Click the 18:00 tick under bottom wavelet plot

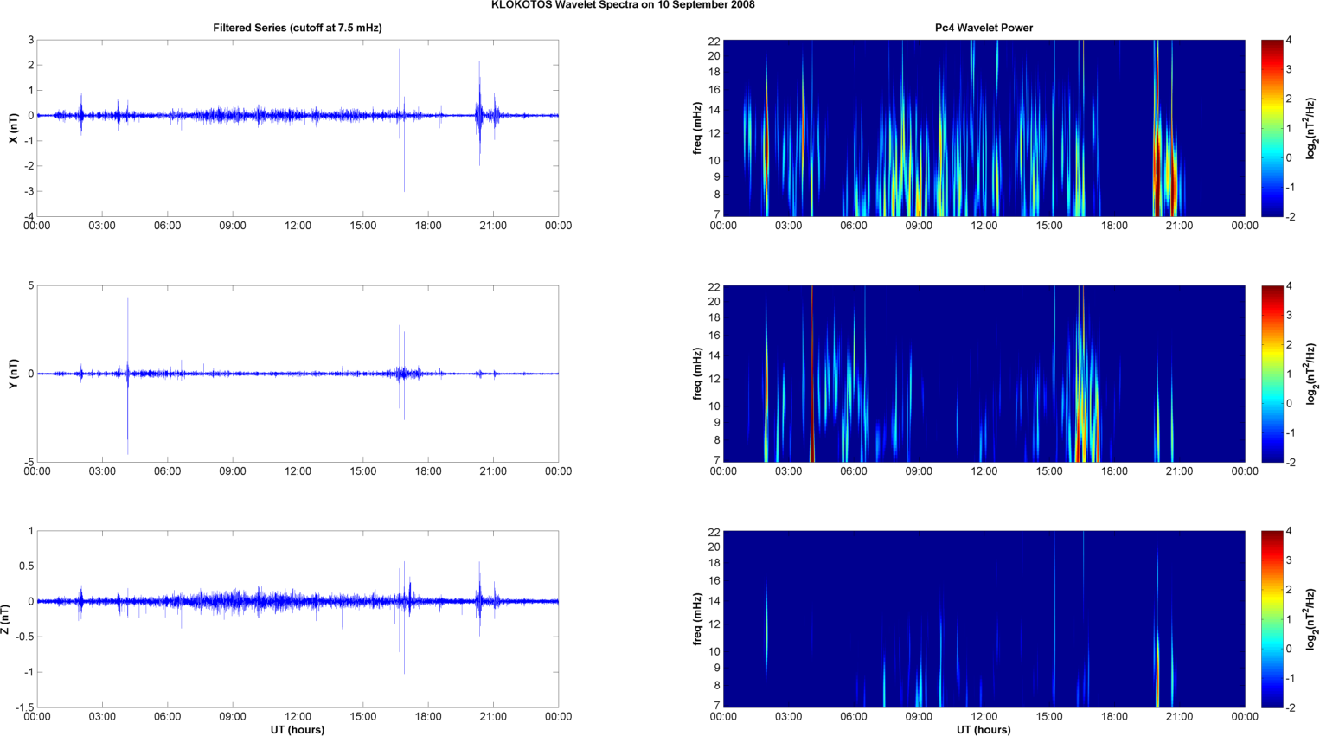[x=1114, y=716]
